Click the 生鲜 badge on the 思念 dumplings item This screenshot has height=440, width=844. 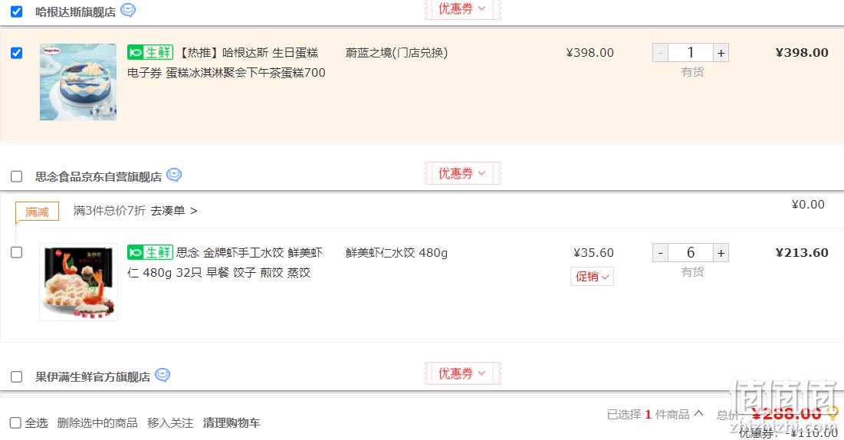tap(150, 252)
